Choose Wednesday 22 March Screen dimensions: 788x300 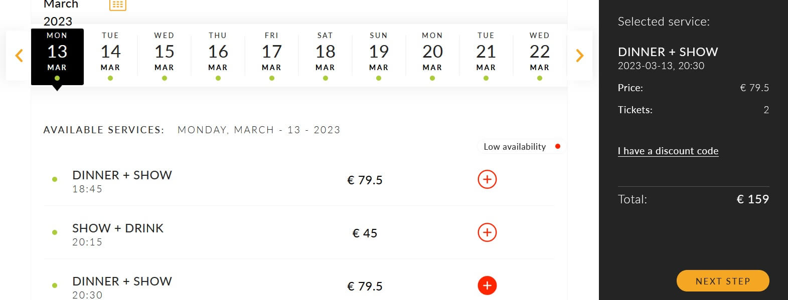click(540, 55)
